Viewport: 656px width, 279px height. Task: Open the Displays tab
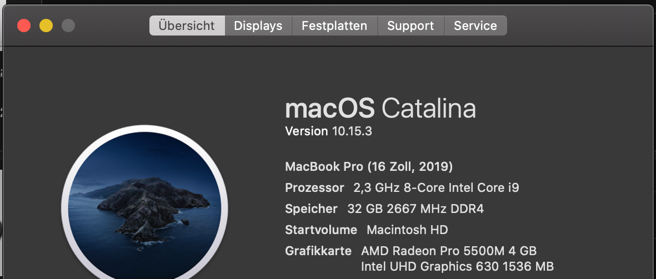(x=258, y=26)
